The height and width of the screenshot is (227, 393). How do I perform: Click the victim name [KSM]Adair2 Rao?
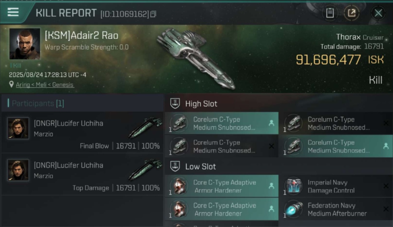click(x=81, y=35)
